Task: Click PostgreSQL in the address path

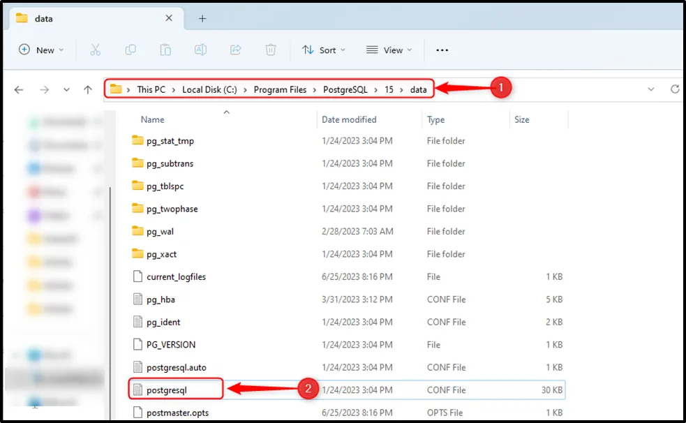Action: (345, 89)
